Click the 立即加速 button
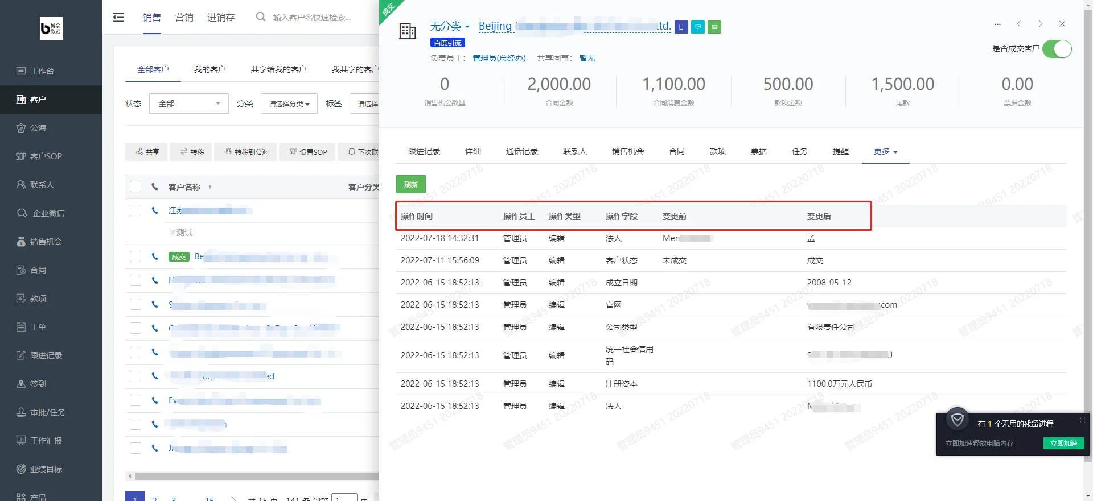1093x501 pixels. [x=1064, y=444]
